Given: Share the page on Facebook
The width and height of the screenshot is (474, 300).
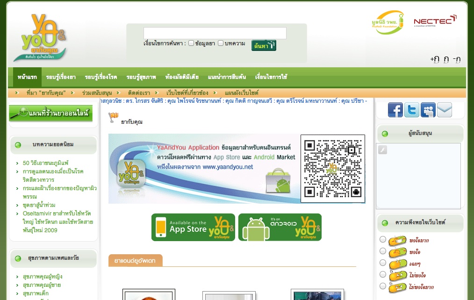Looking at the screenshot, I should (x=395, y=110).
